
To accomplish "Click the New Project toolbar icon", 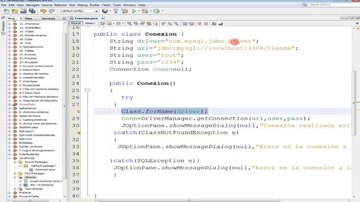I will pos(15,11).
